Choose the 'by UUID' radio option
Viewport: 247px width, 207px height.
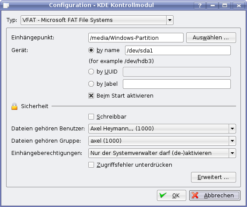point(91,72)
